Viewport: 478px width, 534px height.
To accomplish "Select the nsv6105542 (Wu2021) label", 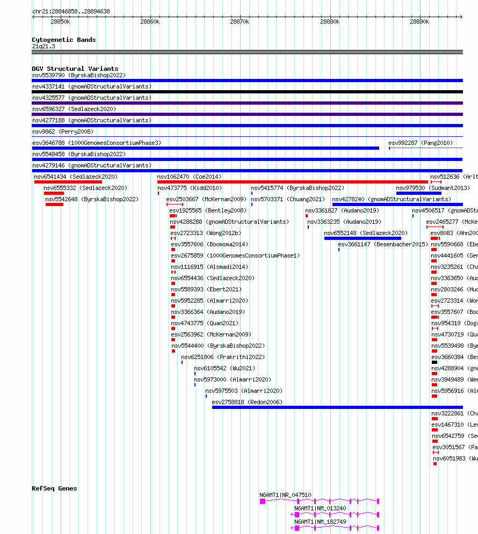I will (224, 368).
